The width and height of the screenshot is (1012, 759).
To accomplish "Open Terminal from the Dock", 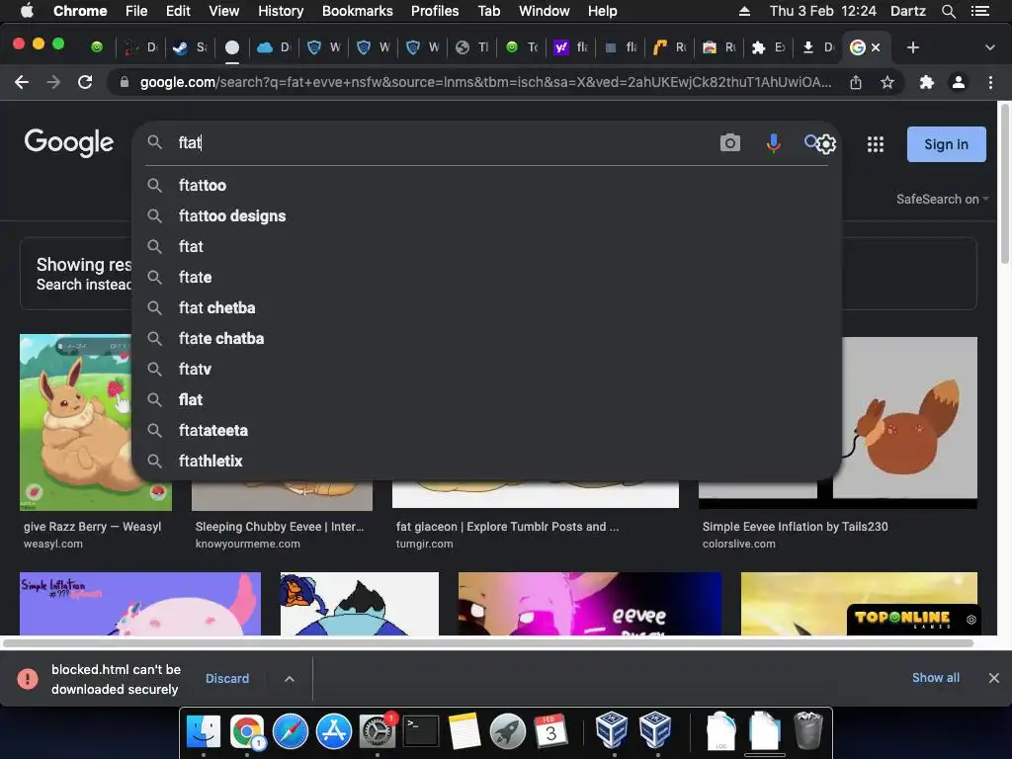I will pyautogui.click(x=421, y=731).
